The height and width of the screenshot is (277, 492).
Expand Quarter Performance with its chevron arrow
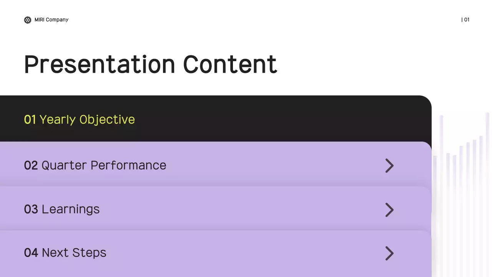(389, 166)
